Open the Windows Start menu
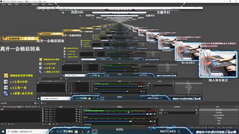This screenshot has height=134, width=239. click(3, 131)
